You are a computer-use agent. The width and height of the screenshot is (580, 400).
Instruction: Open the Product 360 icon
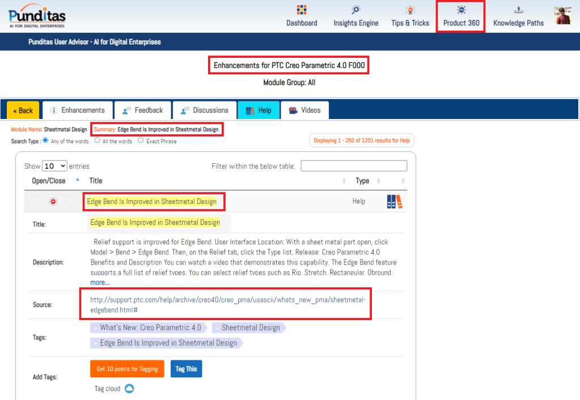coord(461,10)
